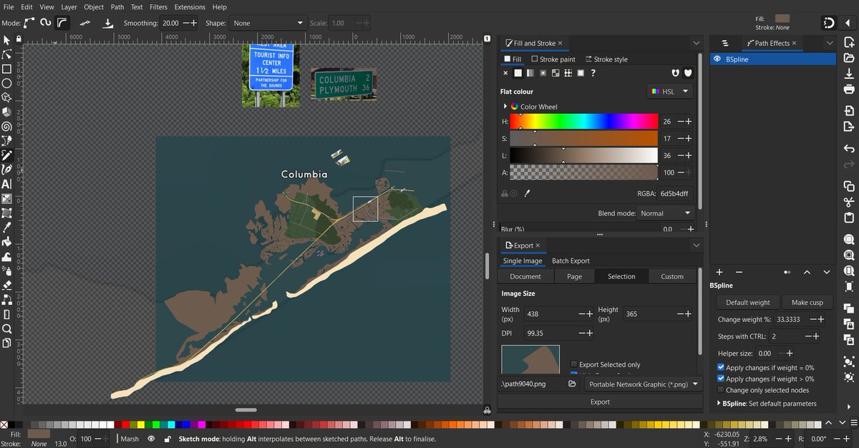This screenshot has height=448, width=859.
Task: Expand the Color Wheel section
Action: [505, 107]
